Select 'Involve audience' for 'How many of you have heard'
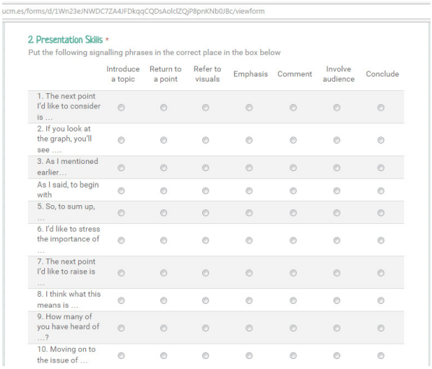The height and width of the screenshot is (369, 432). (337, 328)
